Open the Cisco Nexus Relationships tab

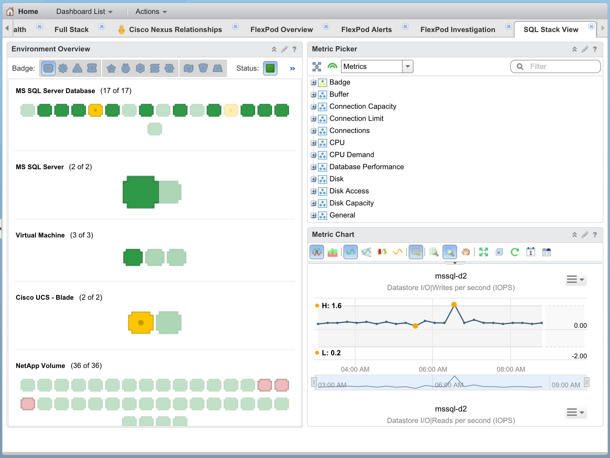click(175, 30)
